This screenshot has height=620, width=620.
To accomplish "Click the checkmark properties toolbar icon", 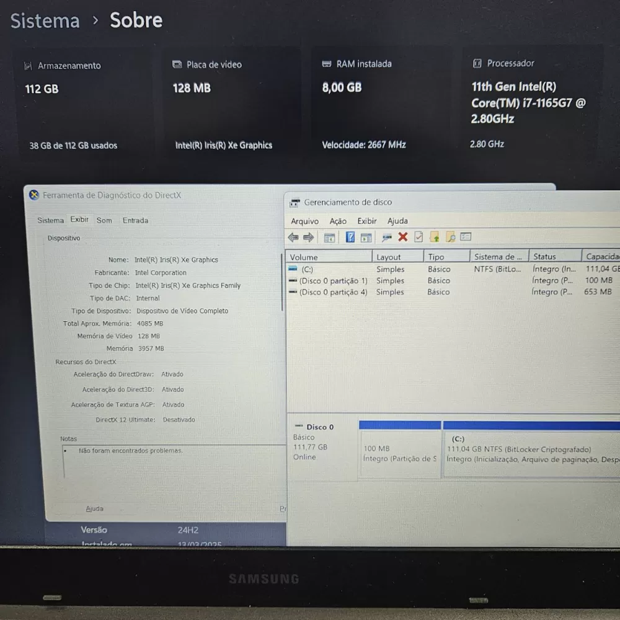I will [418, 237].
